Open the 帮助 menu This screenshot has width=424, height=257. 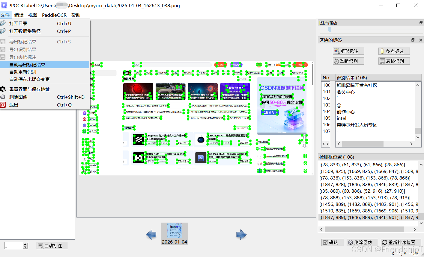click(76, 15)
